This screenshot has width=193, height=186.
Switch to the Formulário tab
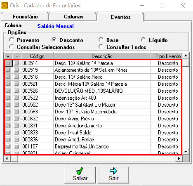point(25,17)
